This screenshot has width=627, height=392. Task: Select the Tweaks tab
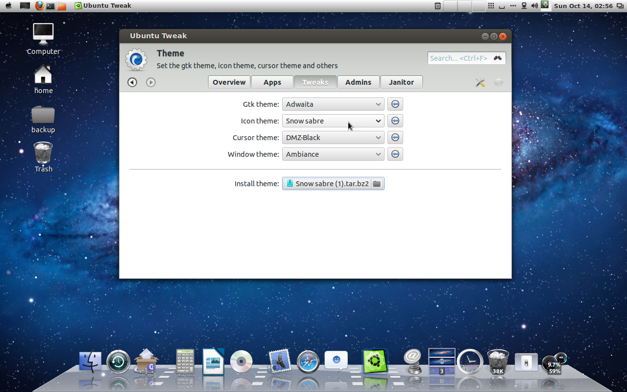pyautogui.click(x=315, y=82)
